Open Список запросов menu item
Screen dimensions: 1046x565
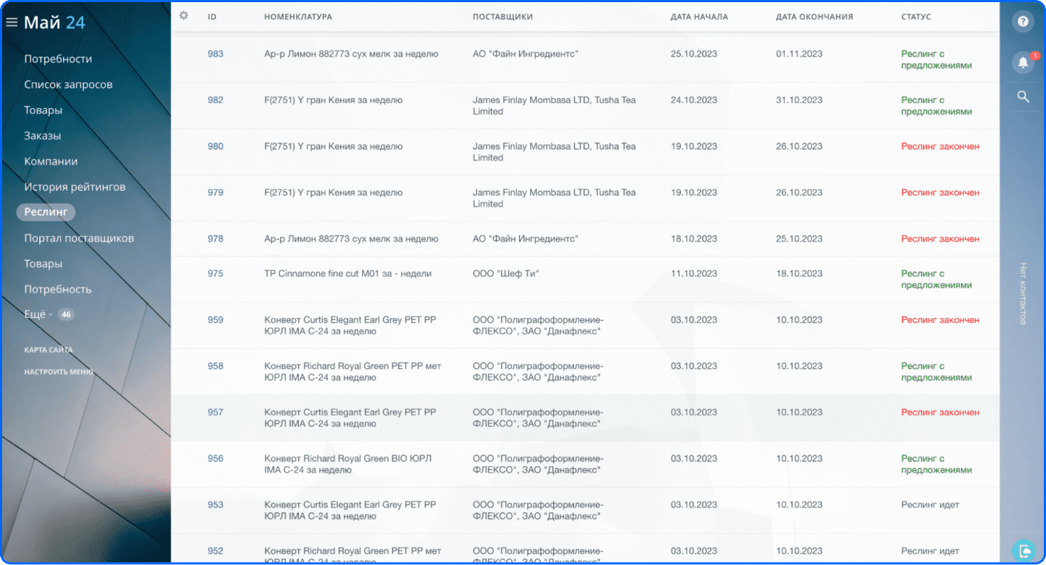pos(68,85)
